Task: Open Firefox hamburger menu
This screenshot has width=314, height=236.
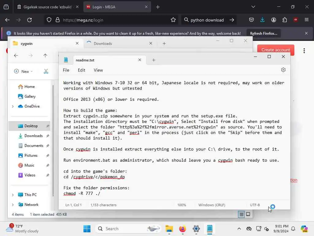Action: click(x=306, y=20)
